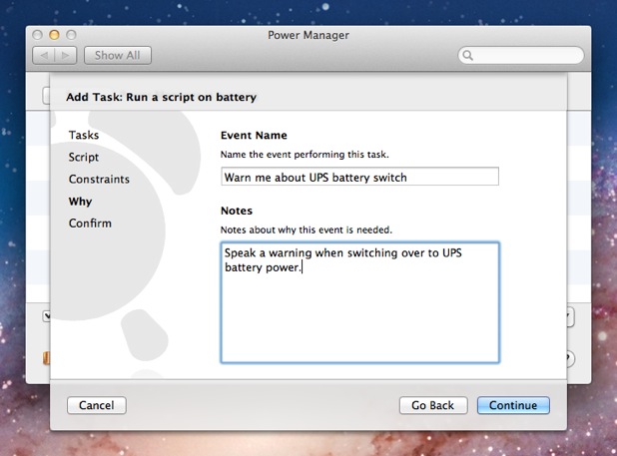Click the back arrow in toolbar
This screenshot has width=617, height=456.
click(x=44, y=56)
